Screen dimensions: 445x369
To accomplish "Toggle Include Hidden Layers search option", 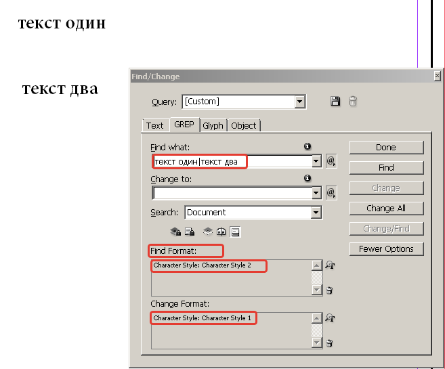I will pyautogui.click(x=208, y=232).
